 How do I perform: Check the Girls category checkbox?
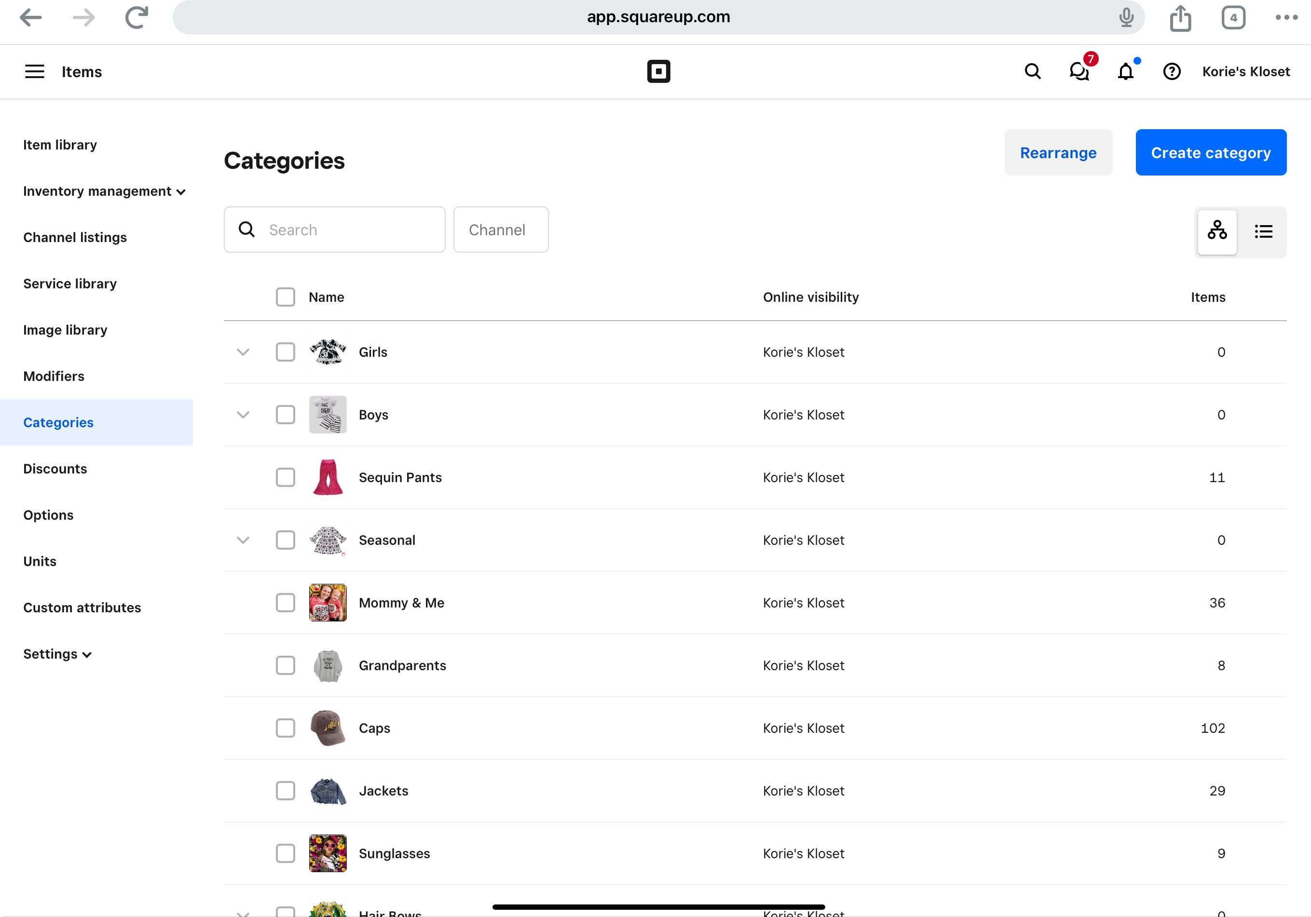(286, 352)
